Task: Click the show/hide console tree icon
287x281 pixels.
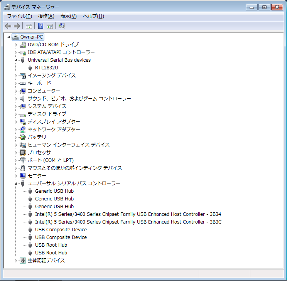Action: (x=29, y=26)
